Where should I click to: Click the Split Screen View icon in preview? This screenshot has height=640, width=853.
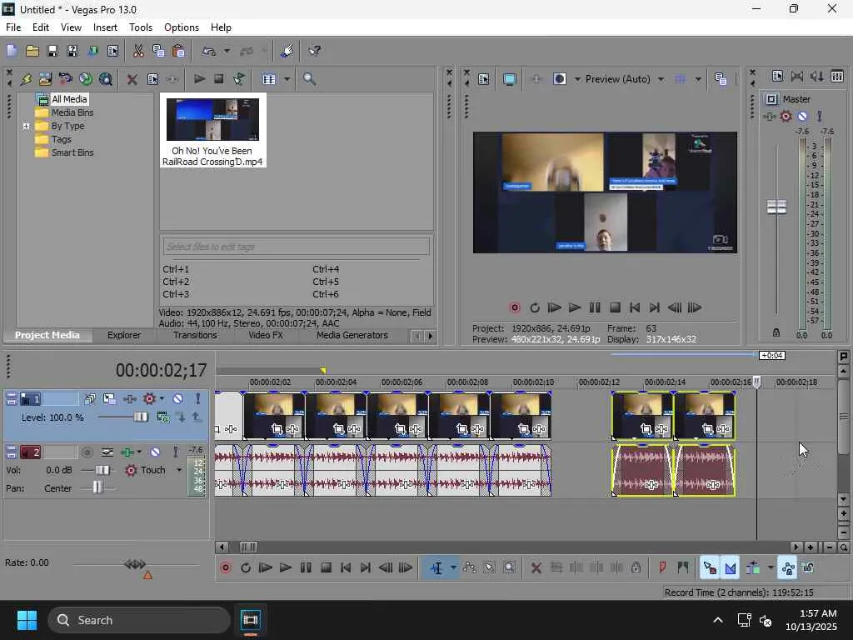tap(560, 79)
